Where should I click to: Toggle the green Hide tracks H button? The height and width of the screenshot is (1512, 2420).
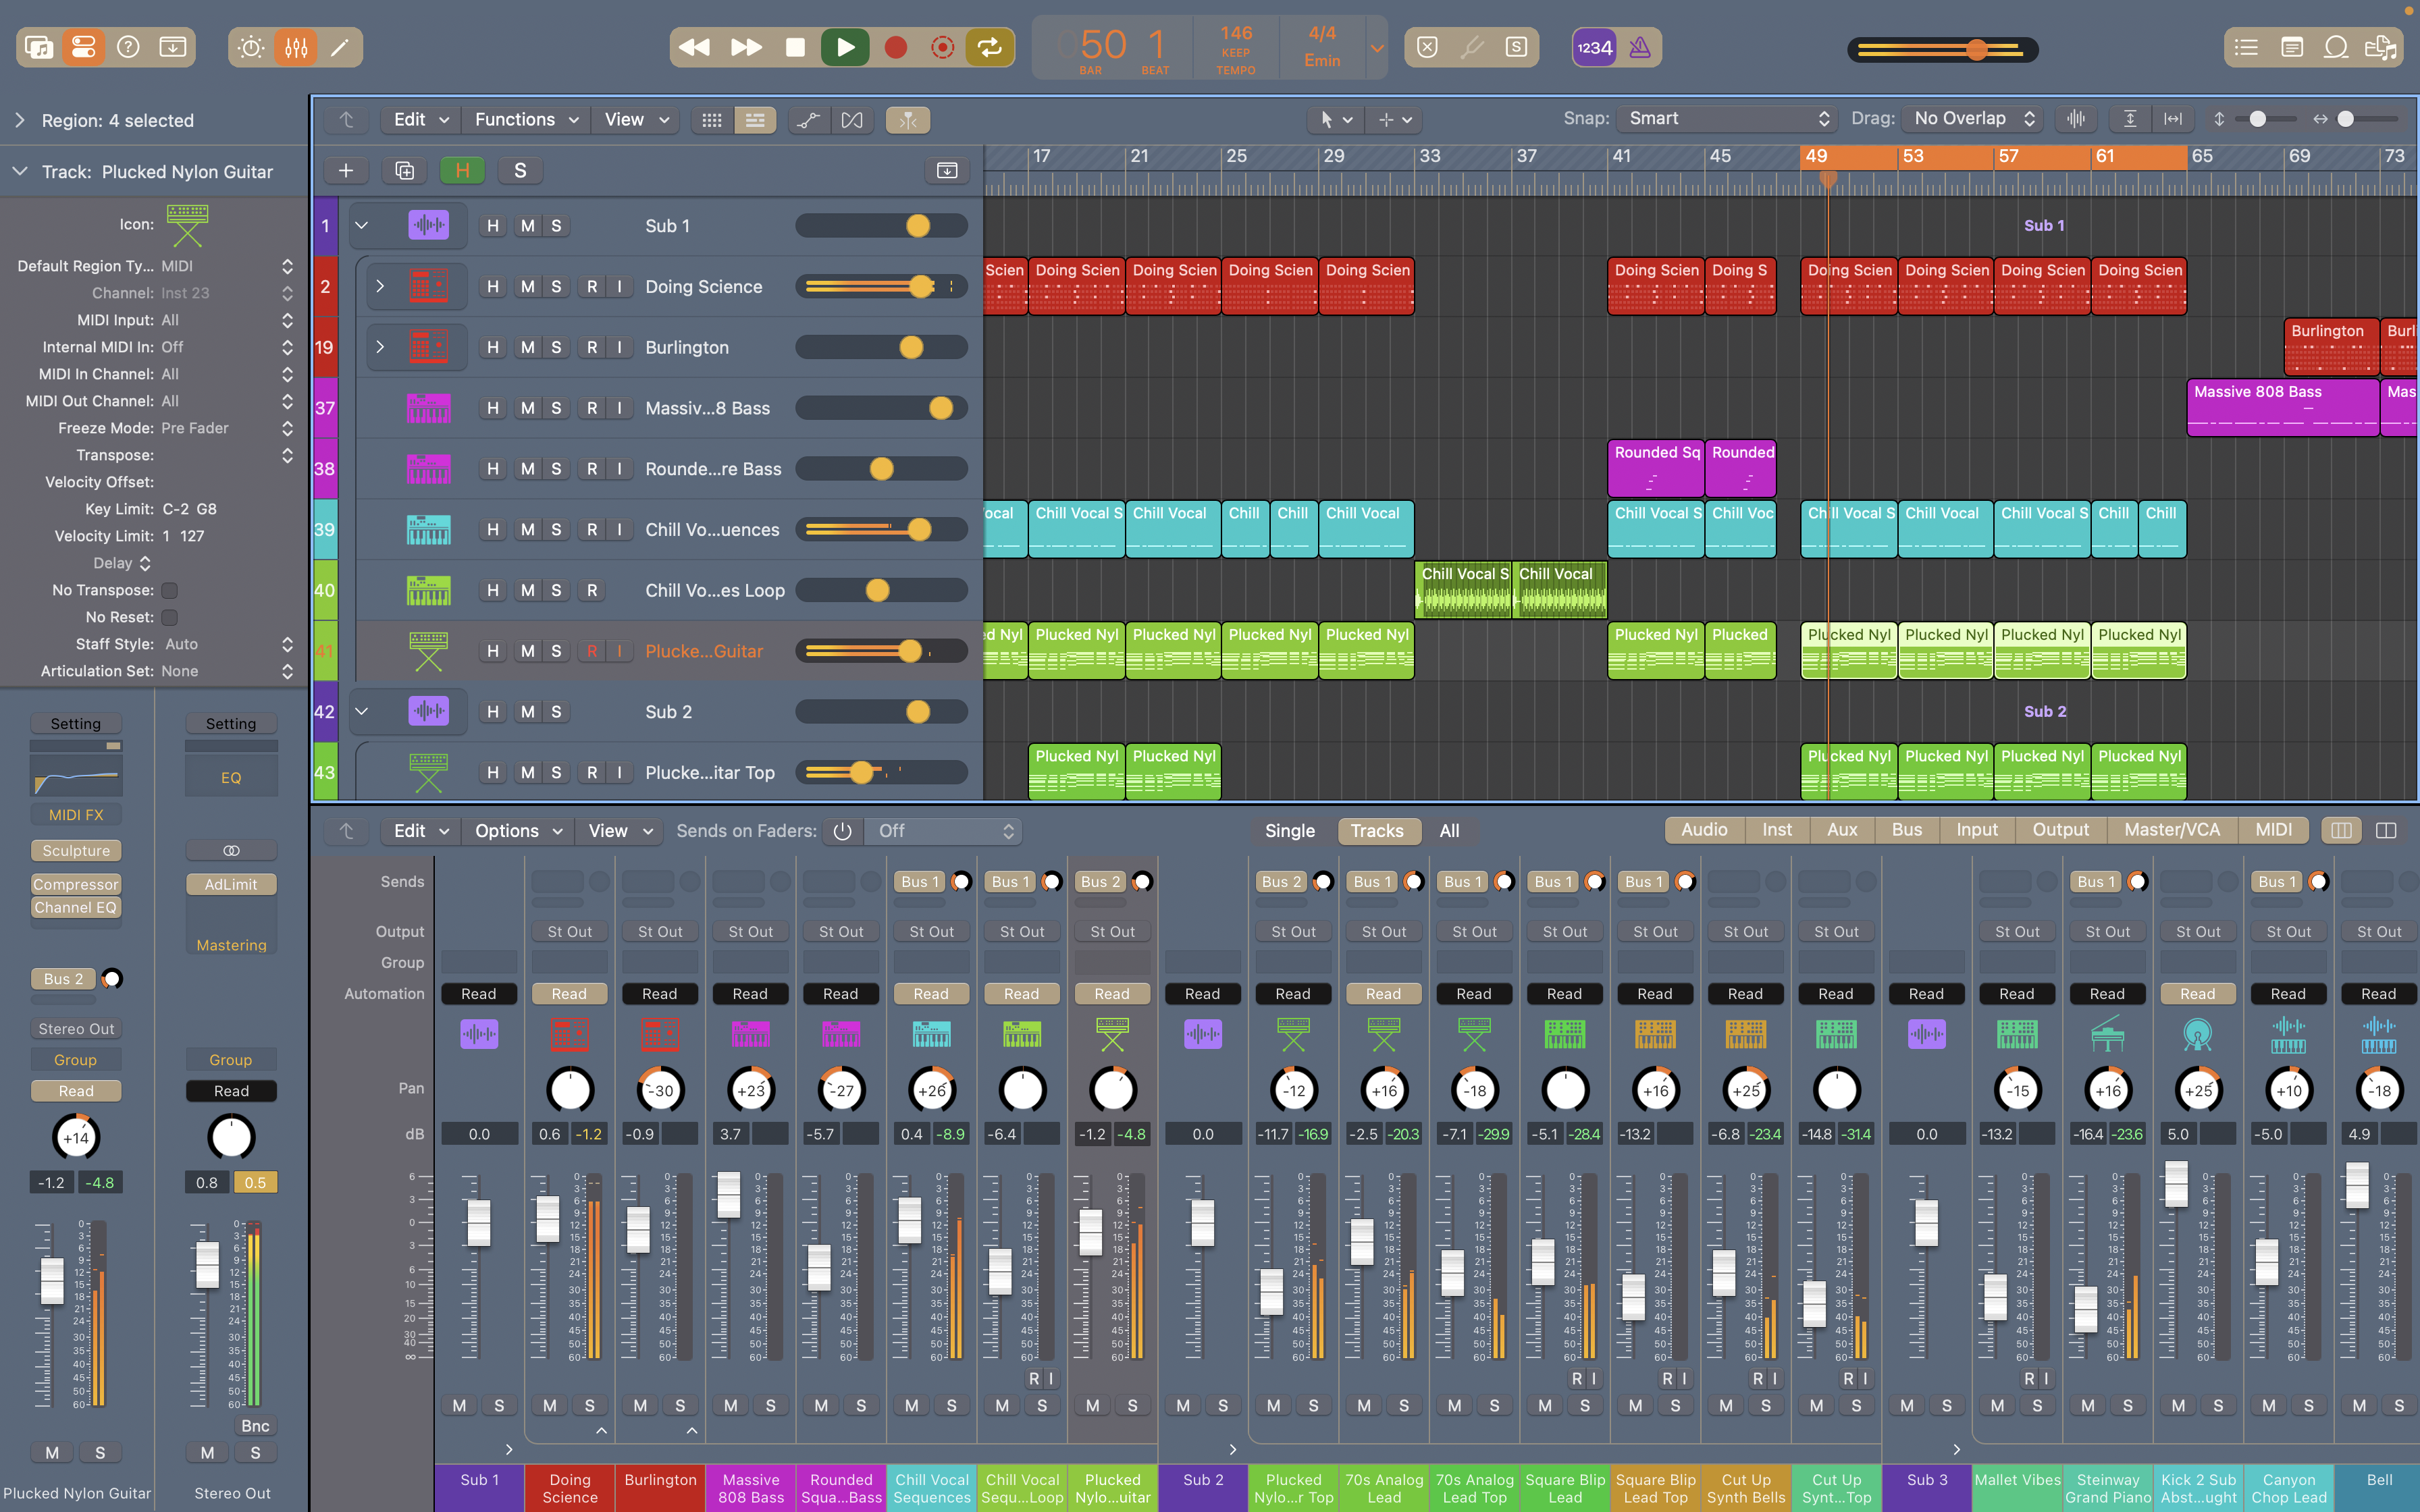(x=462, y=171)
